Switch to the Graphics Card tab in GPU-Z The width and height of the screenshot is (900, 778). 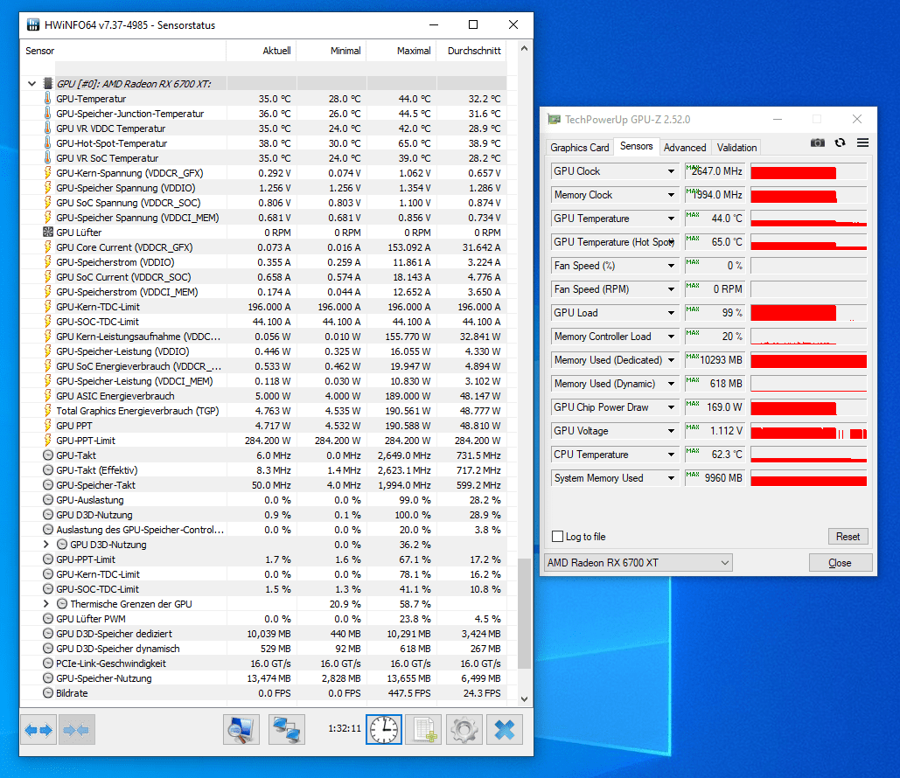tap(579, 148)
